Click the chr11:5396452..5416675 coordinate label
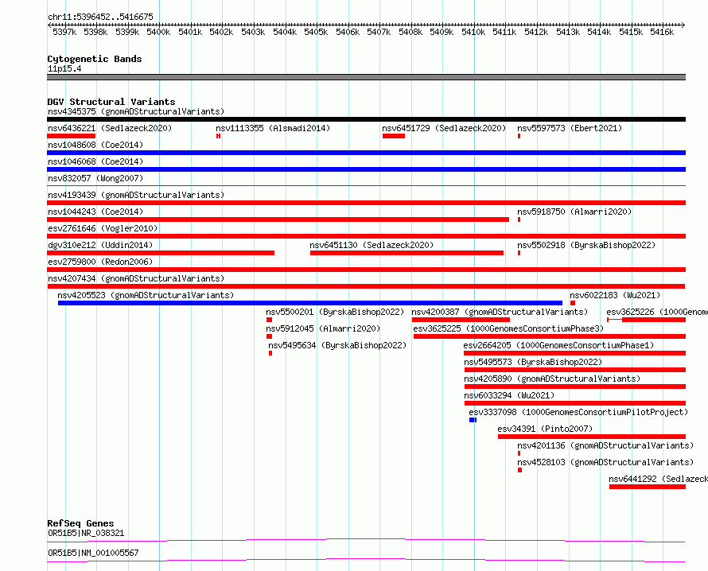708x571 pixels. 100,17
